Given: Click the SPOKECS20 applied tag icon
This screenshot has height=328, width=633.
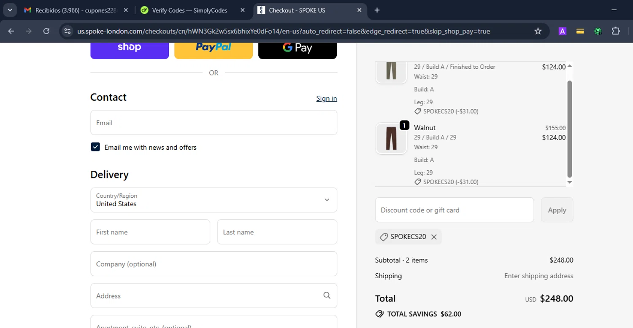Looking at the screenshot, I should coord(384,237).
